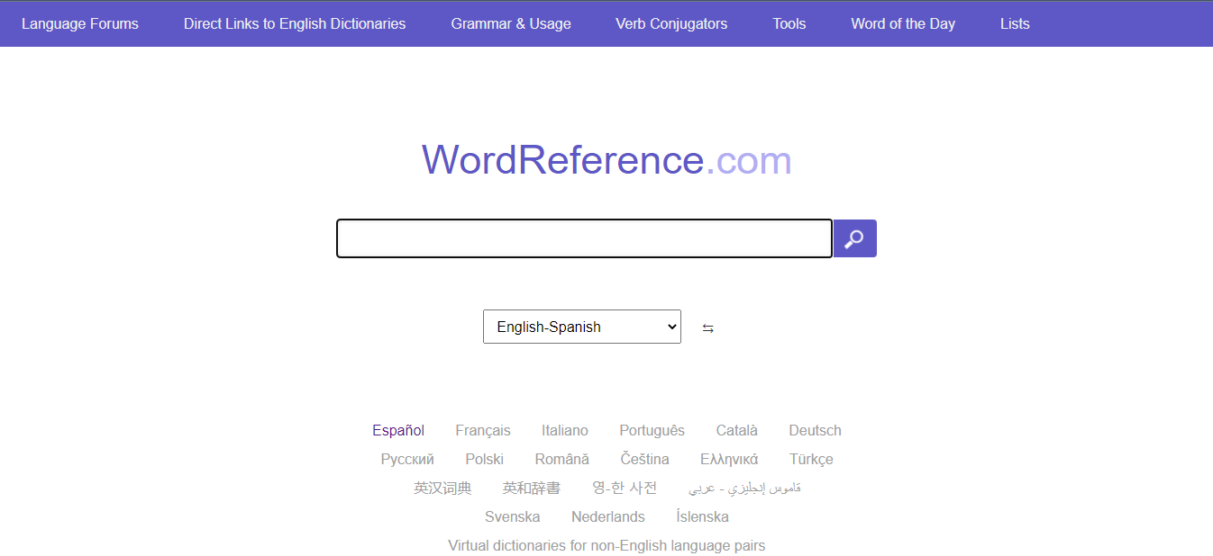Open the Arabic قاموس إنجليزي - عربي link
The image size is (1213, 556).
[744, 488]
